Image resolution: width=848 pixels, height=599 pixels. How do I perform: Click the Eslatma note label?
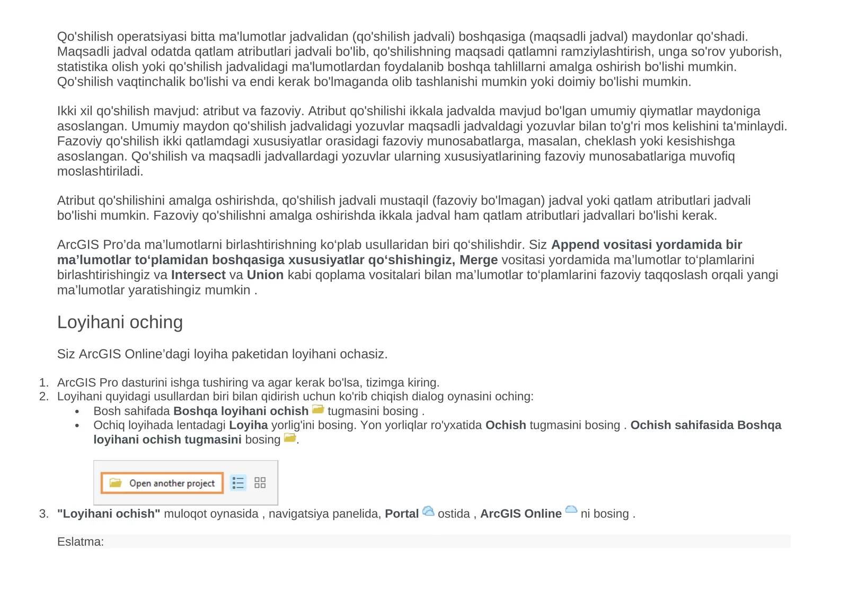pos(81,542)
